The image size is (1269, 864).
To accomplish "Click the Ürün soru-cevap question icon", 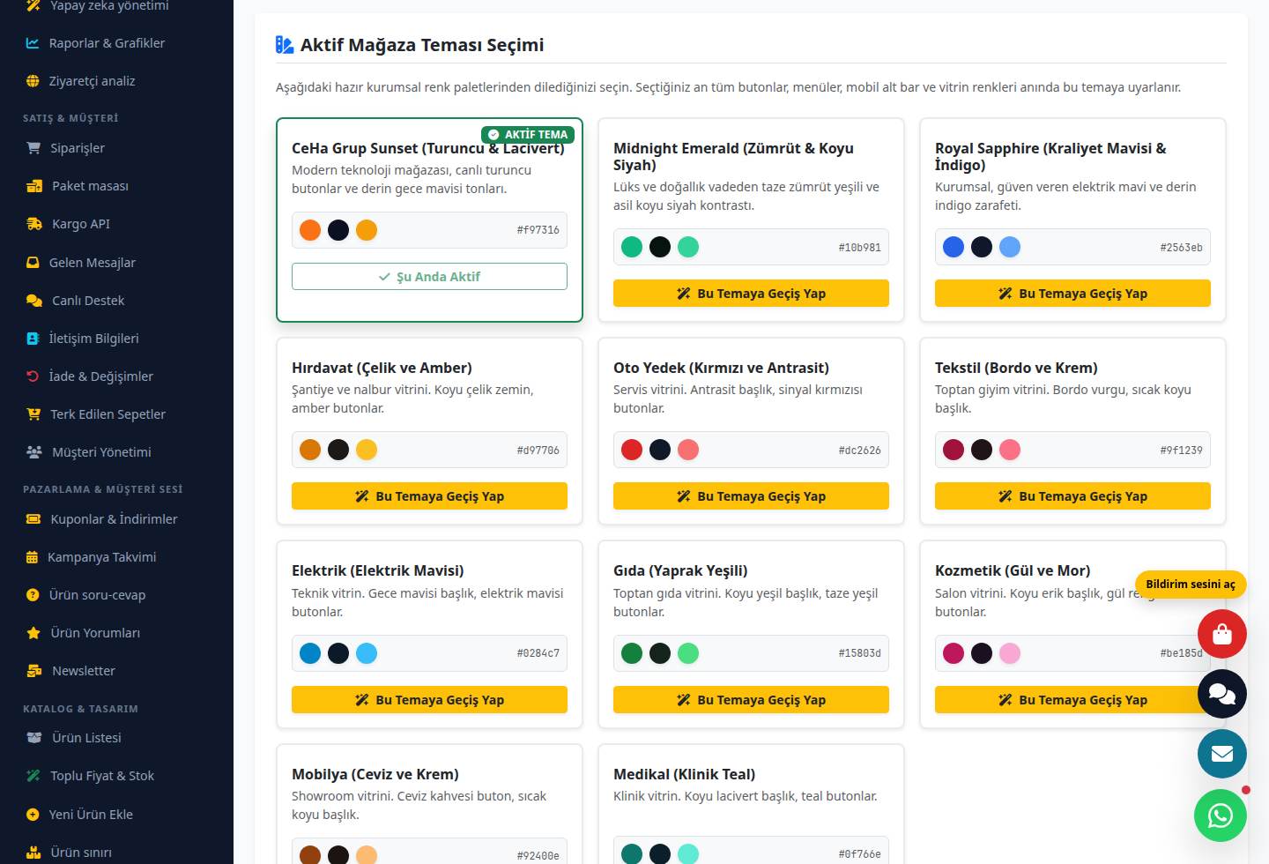I will pyautogui.click(x=33, y=595).
